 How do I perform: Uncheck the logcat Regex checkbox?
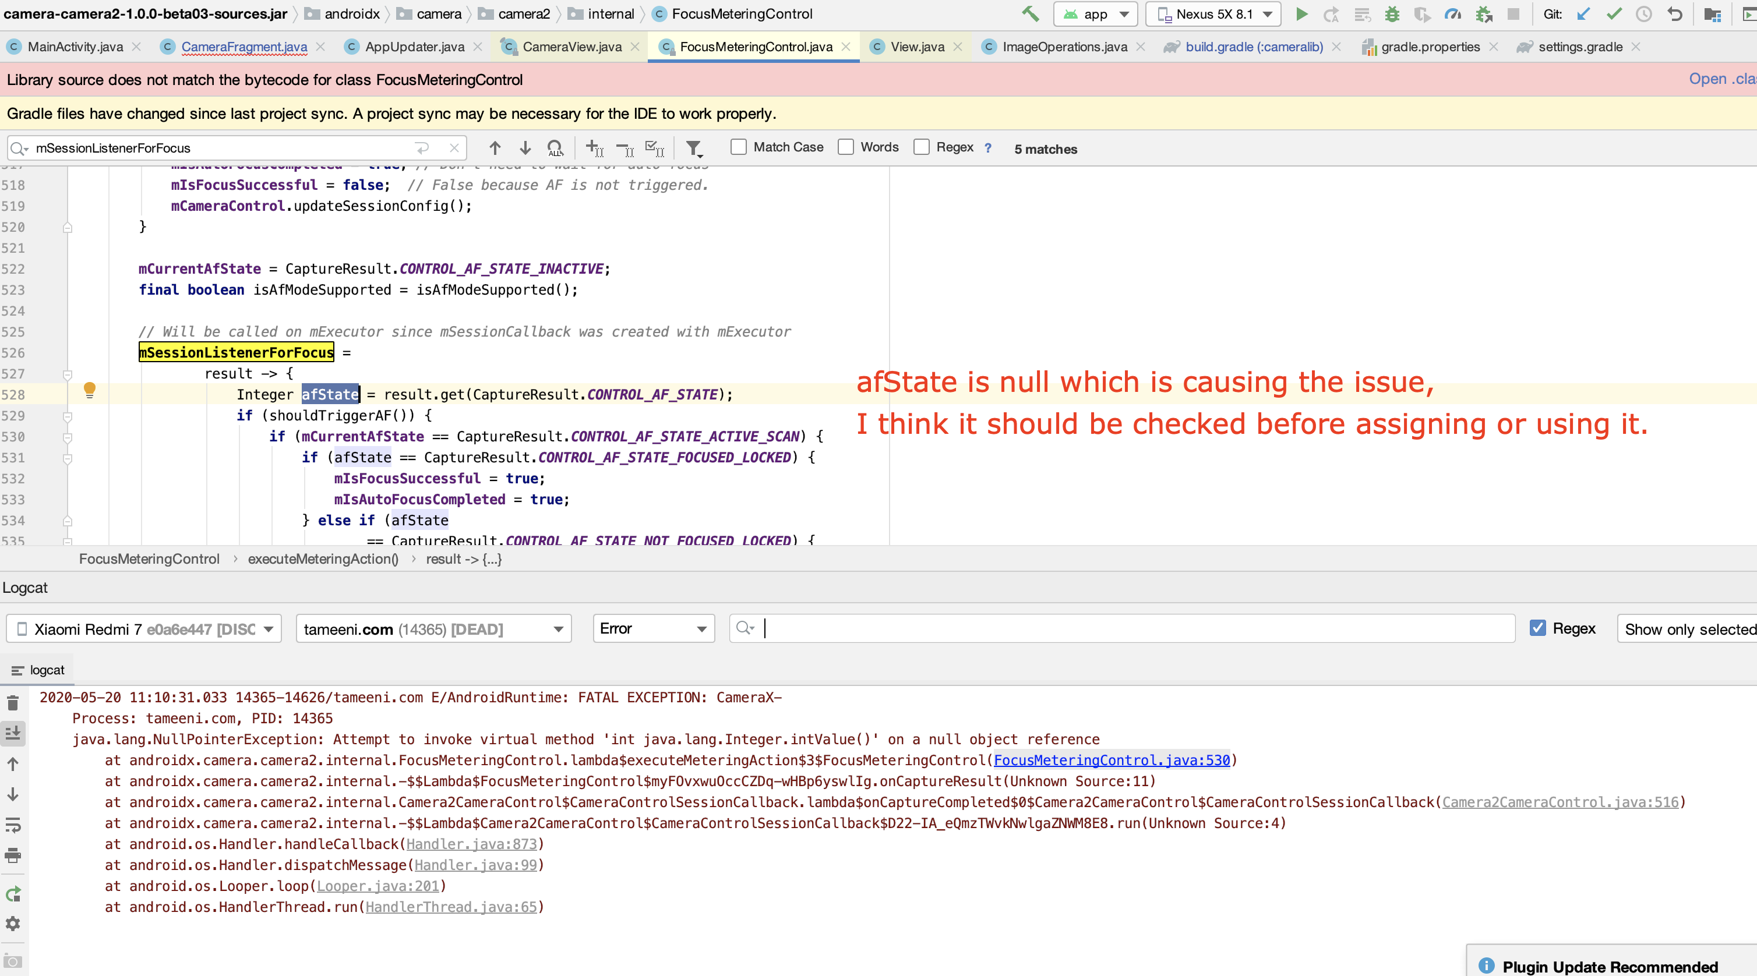click(1538, 628)
